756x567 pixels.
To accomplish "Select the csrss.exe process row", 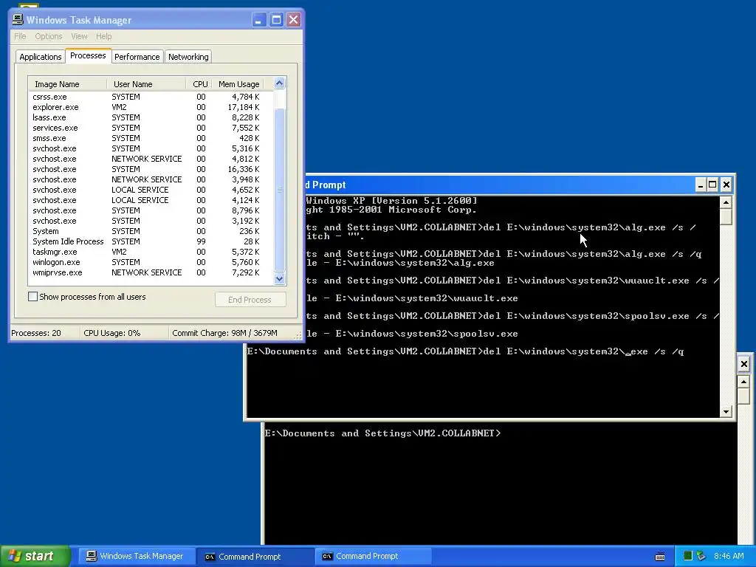I will coord(146,97).
